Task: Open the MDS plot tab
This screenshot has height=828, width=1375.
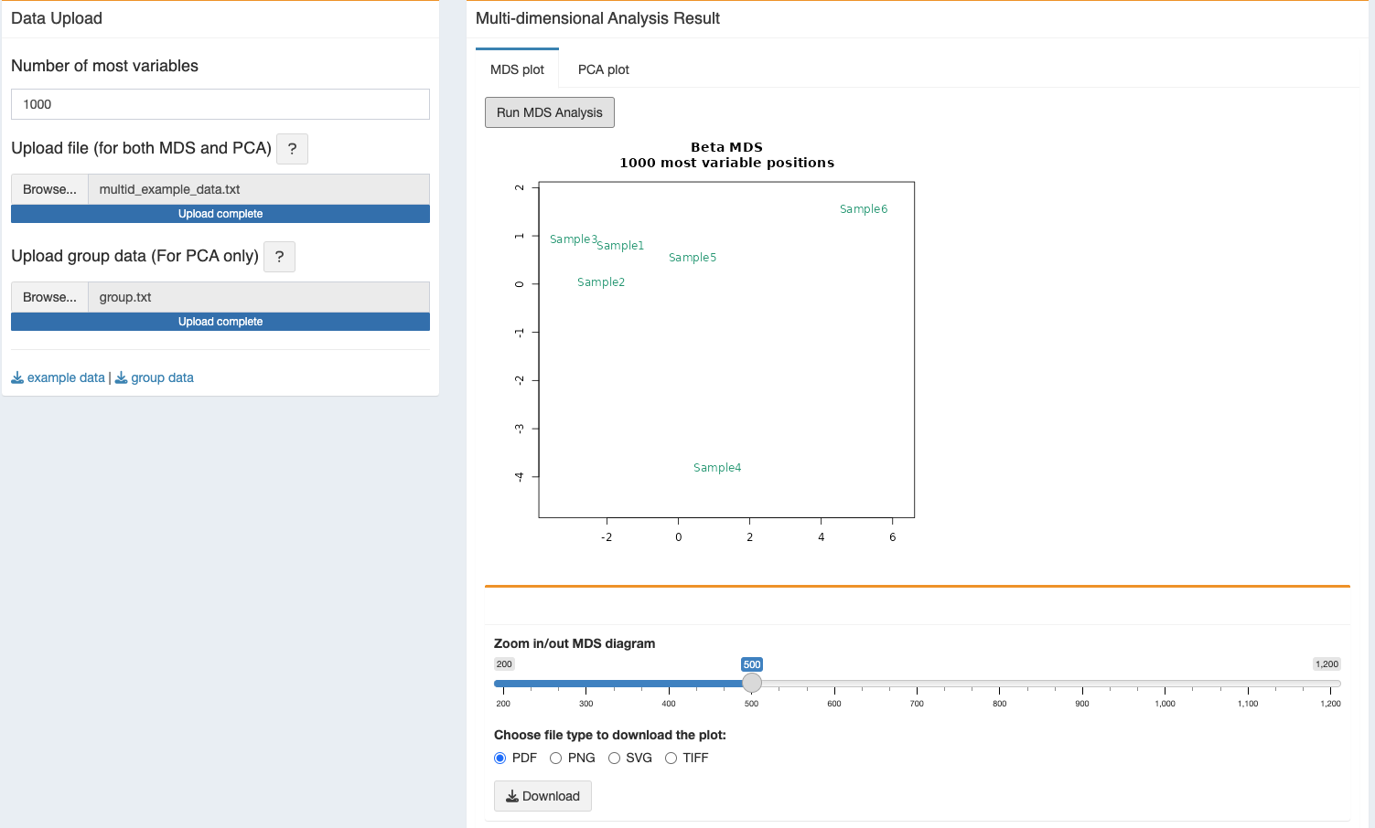Action: click(517, 69)
